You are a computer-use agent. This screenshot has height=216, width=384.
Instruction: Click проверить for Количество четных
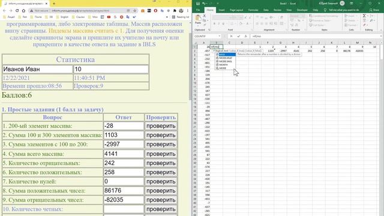[161, 209]
